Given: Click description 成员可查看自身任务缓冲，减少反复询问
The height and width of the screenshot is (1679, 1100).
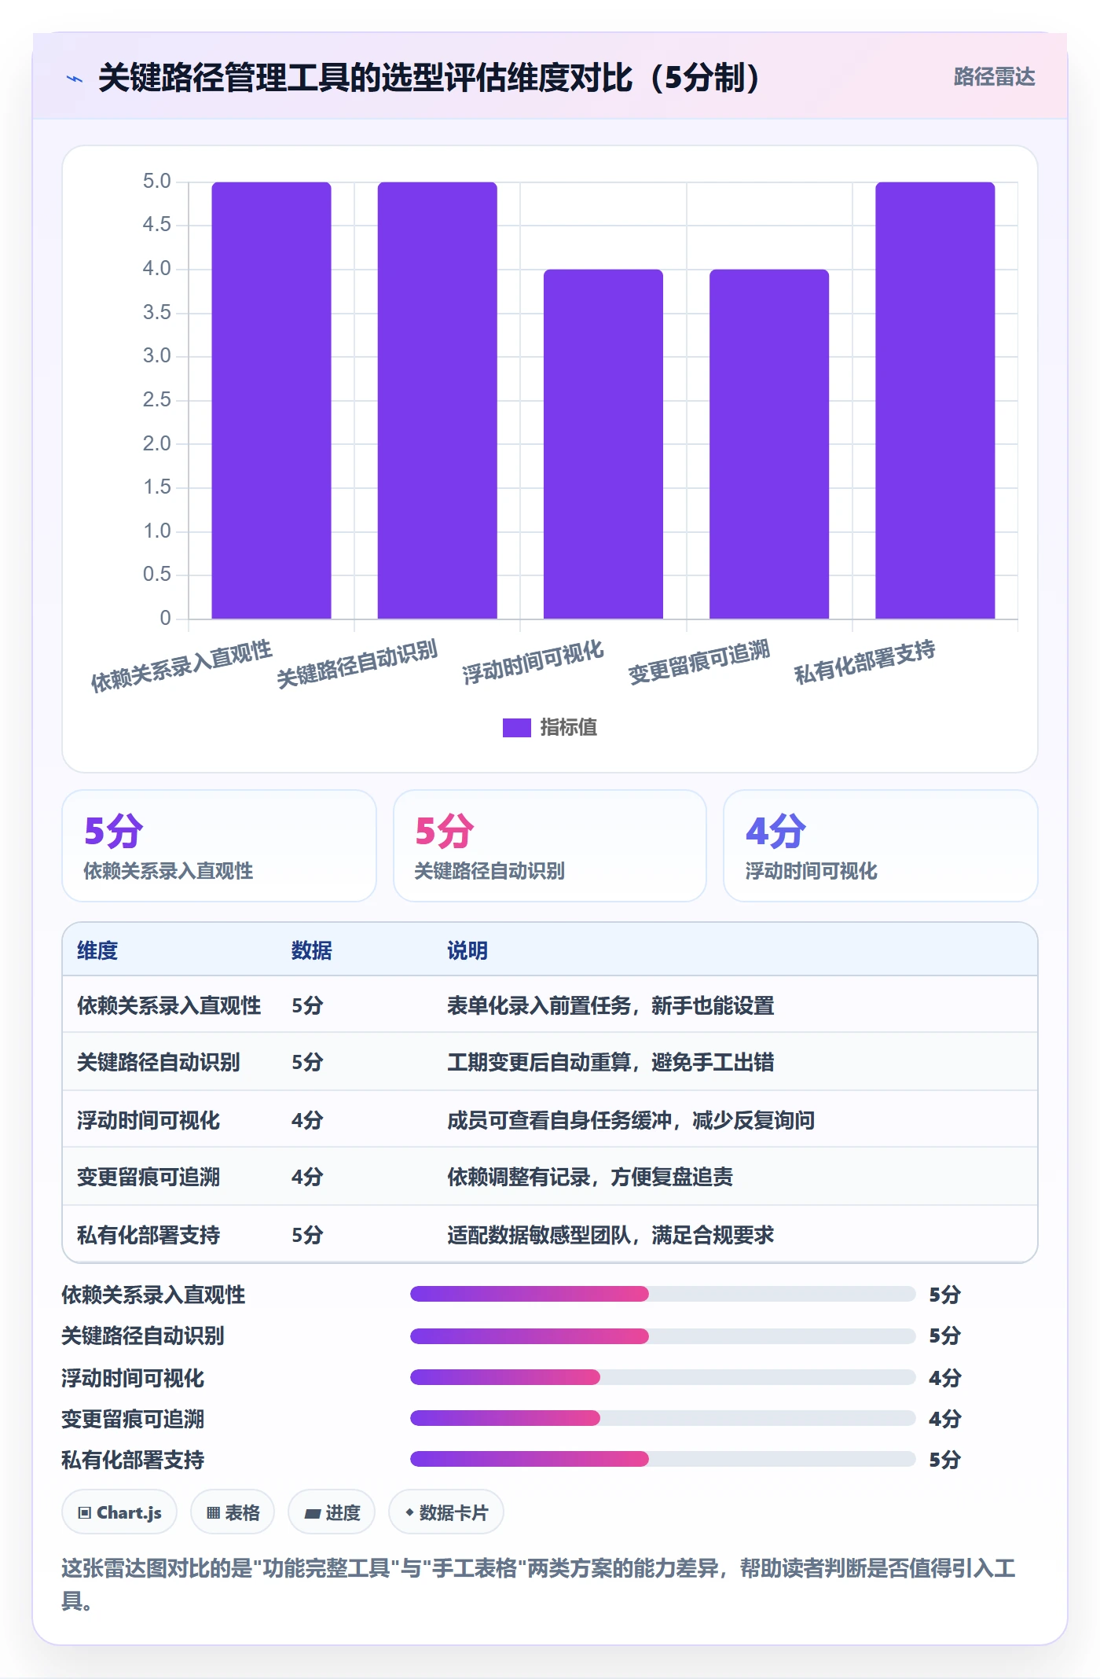Looking at the screenshot, I should (631, 1120).
